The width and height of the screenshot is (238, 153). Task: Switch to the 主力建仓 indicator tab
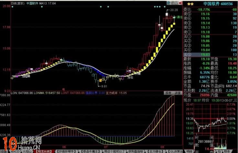[155, 151]
